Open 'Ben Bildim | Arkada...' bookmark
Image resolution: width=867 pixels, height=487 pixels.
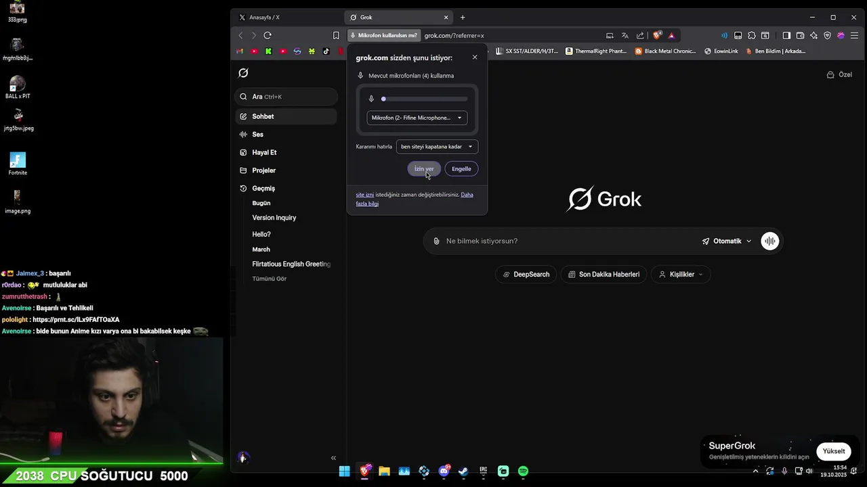point(776,51)
